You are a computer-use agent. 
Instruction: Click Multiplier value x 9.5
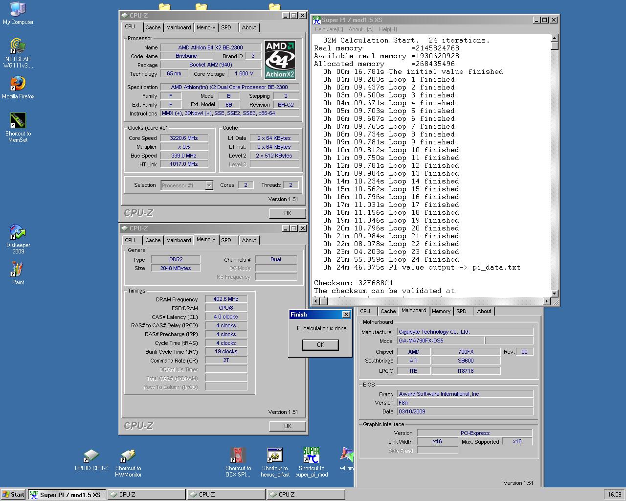(x=184, y=147)
